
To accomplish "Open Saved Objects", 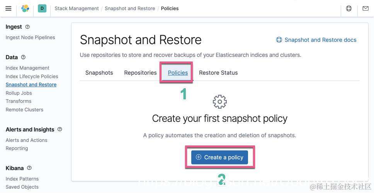I will [x=22, y=187].
